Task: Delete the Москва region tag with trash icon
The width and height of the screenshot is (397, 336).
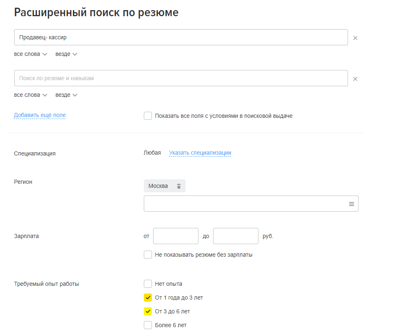Action: click(179, 186)
